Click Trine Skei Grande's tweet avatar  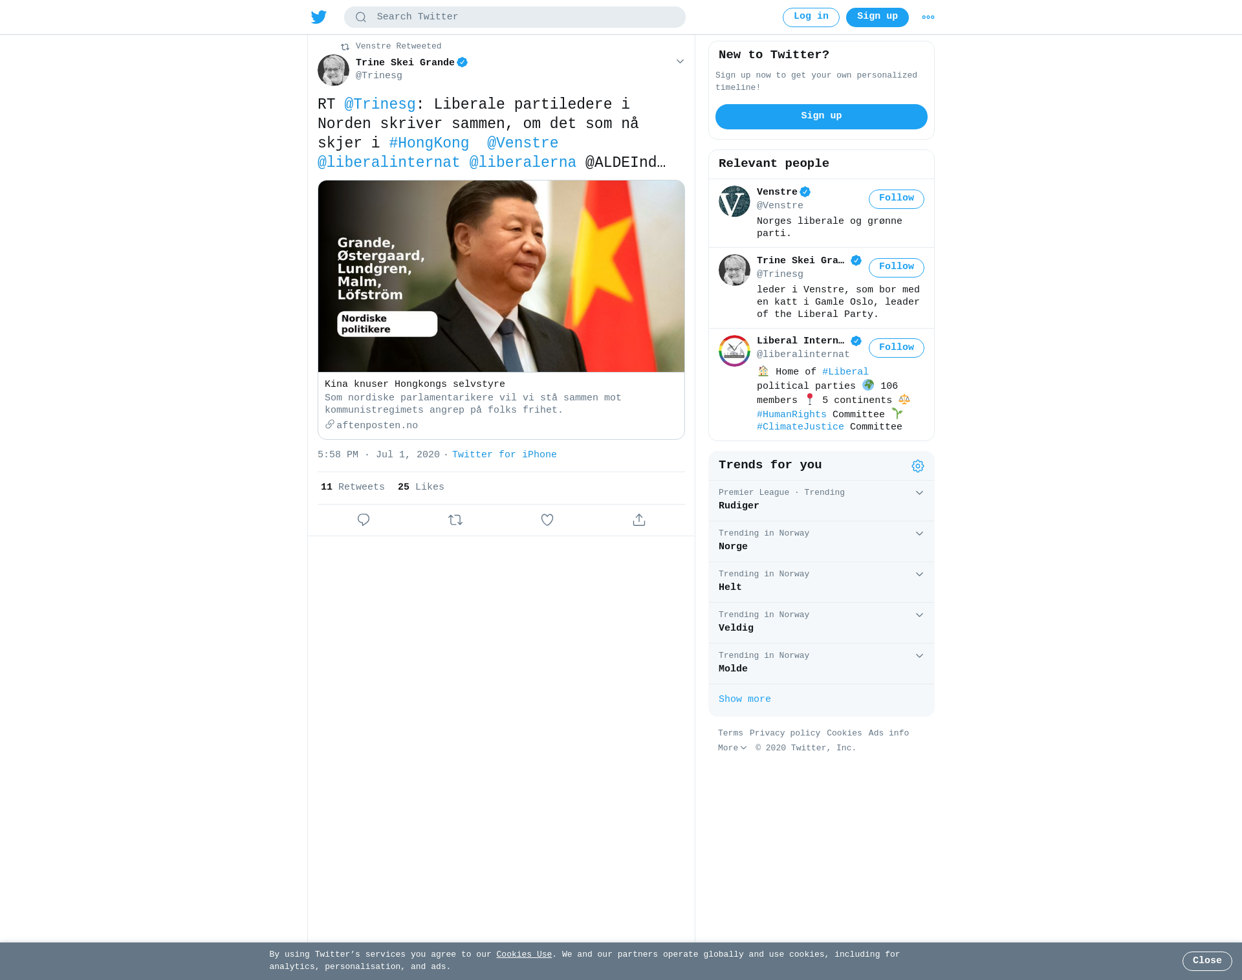[333, 70]
